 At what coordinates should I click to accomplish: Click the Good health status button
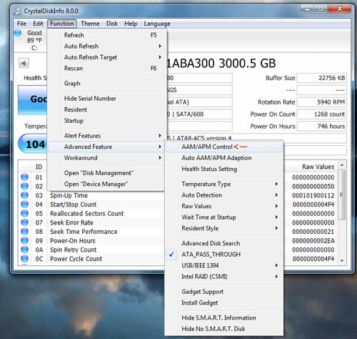(33, 100)
